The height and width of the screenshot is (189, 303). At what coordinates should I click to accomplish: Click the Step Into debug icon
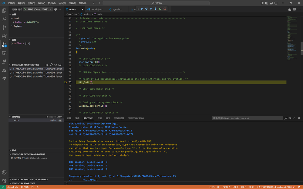[151, 9]
